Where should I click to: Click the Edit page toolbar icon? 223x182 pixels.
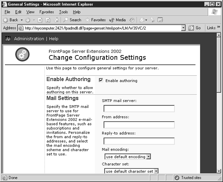click(160, 20)
